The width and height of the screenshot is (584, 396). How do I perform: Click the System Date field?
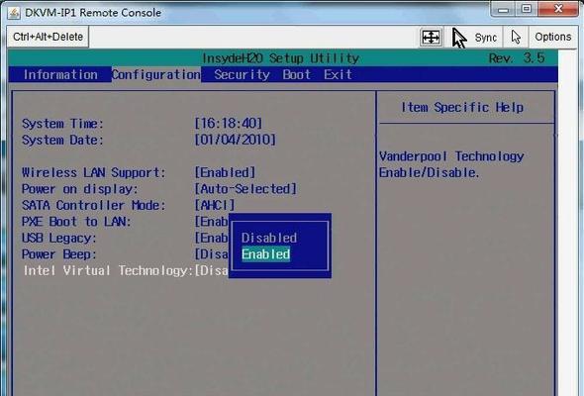click(x=235, y=140)
